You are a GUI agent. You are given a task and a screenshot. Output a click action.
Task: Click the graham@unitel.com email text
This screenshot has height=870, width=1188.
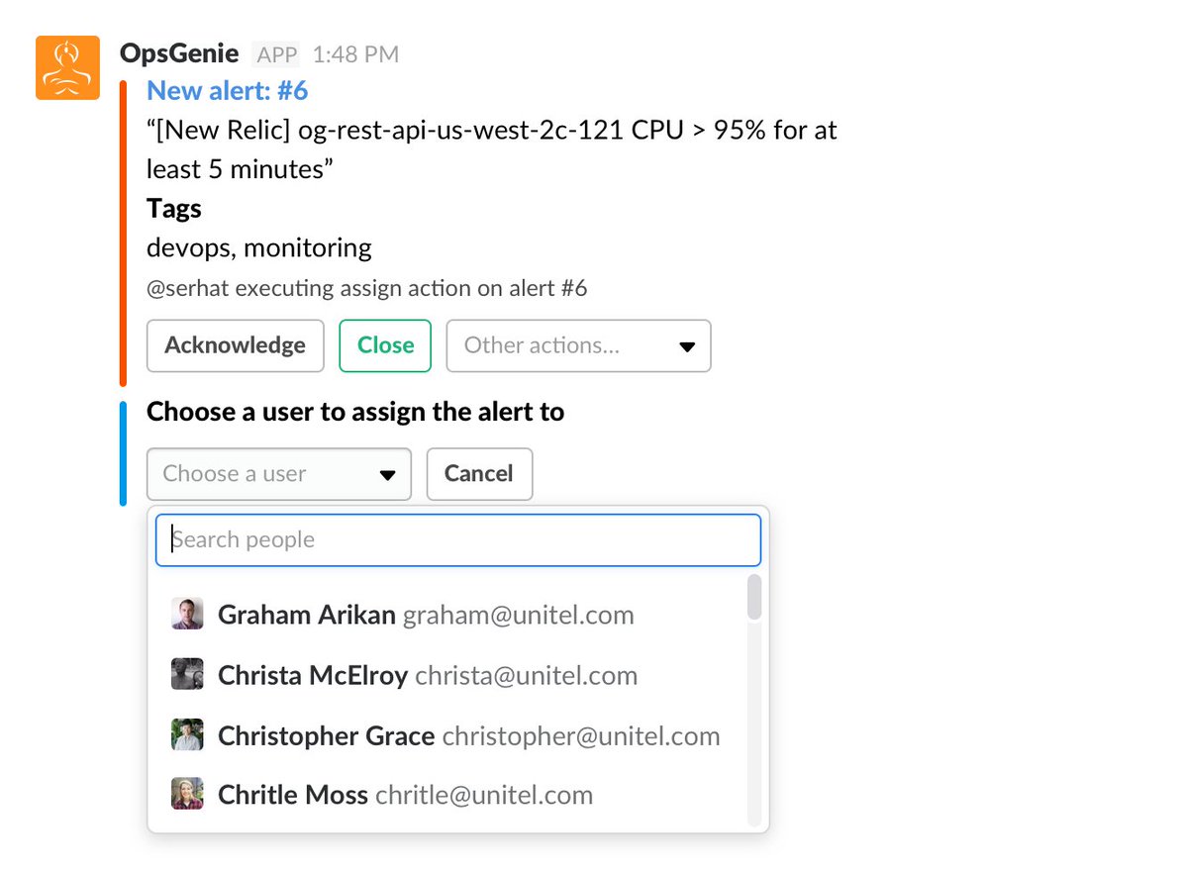(518, 615)
